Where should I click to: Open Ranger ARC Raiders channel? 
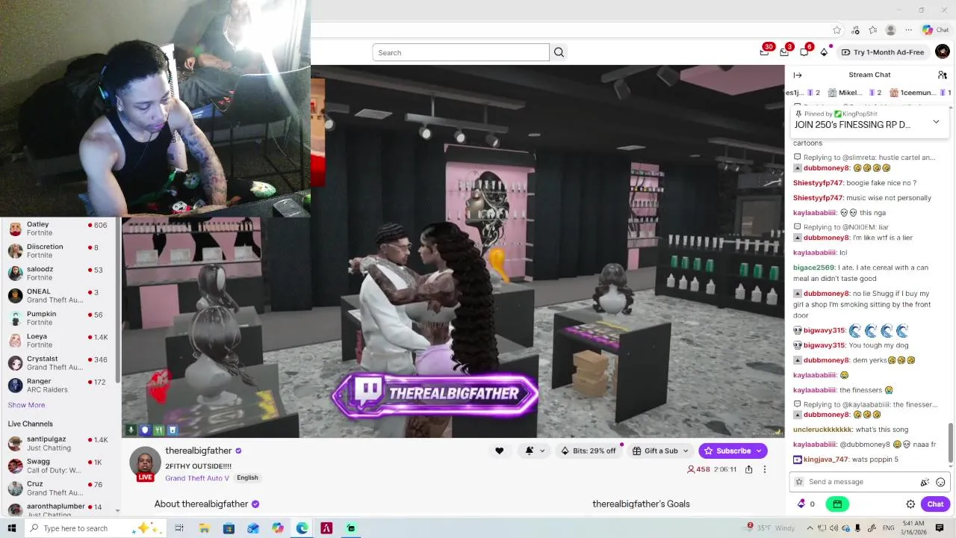59,386
